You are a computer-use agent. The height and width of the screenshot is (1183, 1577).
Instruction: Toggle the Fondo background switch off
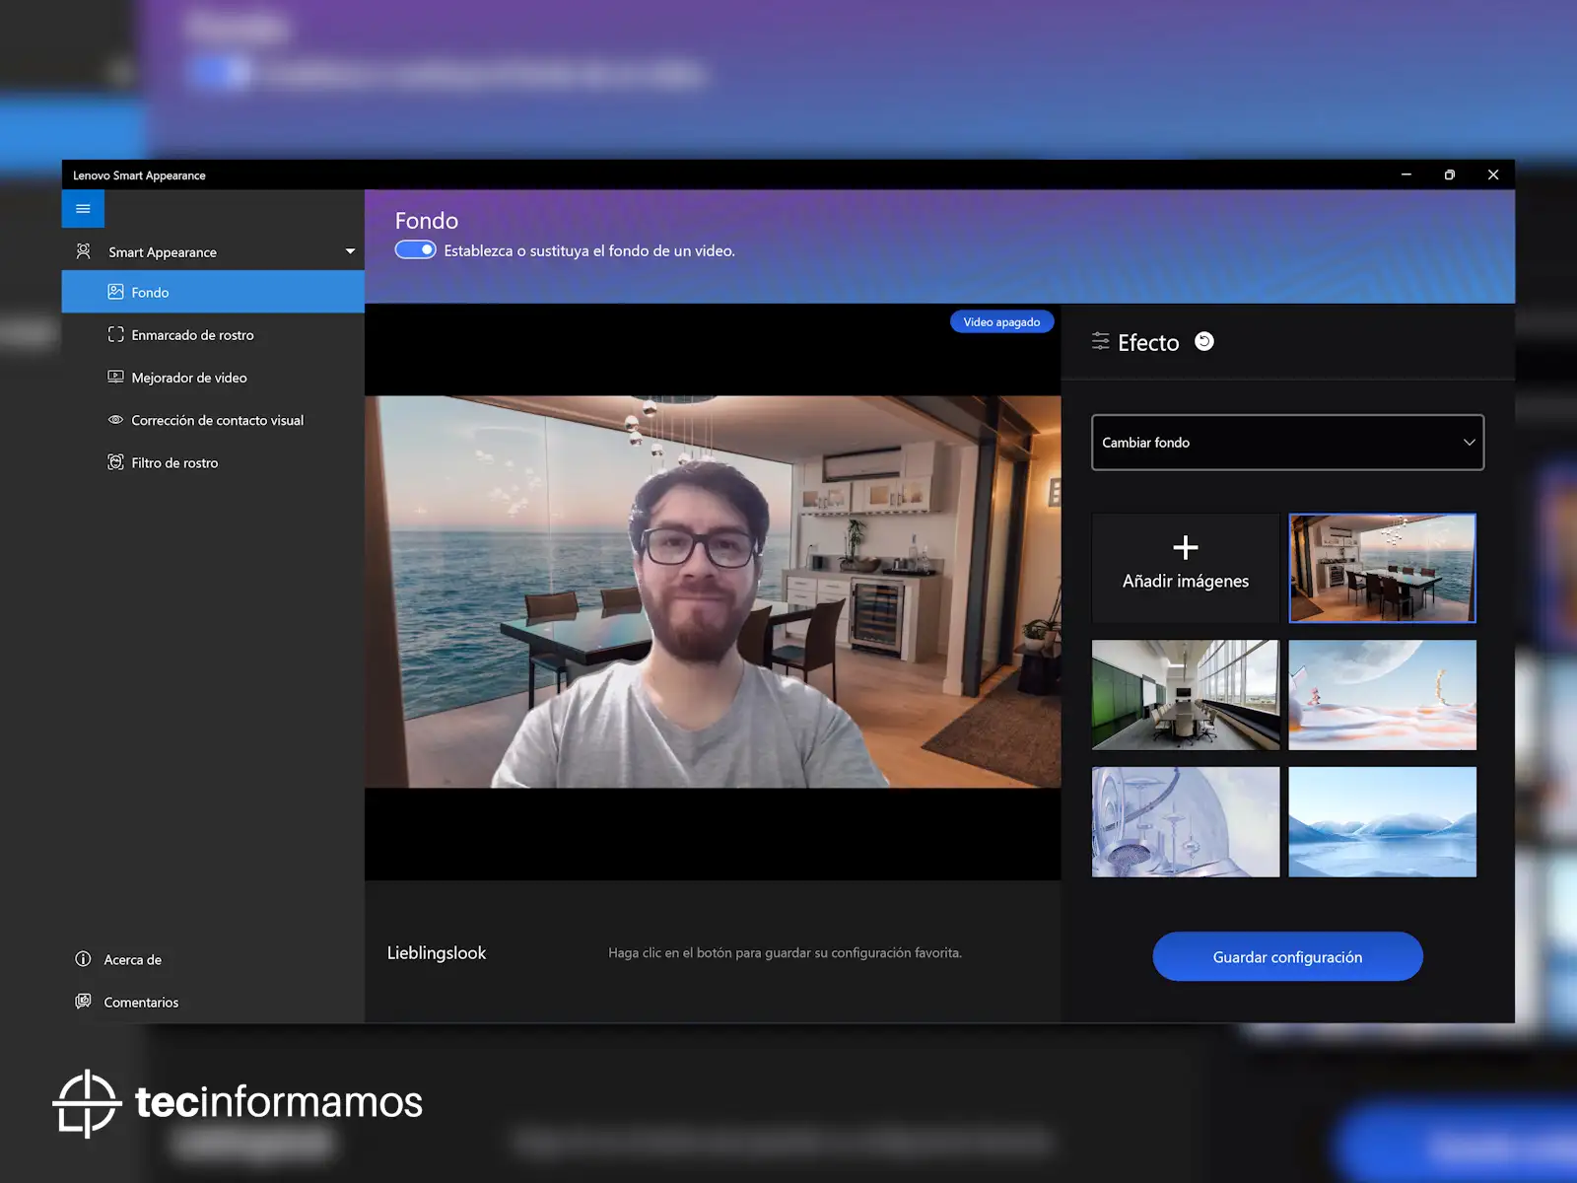[416, 250]
